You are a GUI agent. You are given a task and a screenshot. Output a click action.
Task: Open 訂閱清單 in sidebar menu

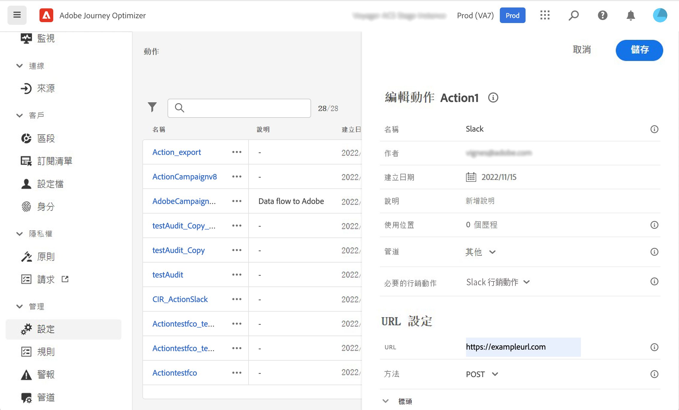[54, 161]
